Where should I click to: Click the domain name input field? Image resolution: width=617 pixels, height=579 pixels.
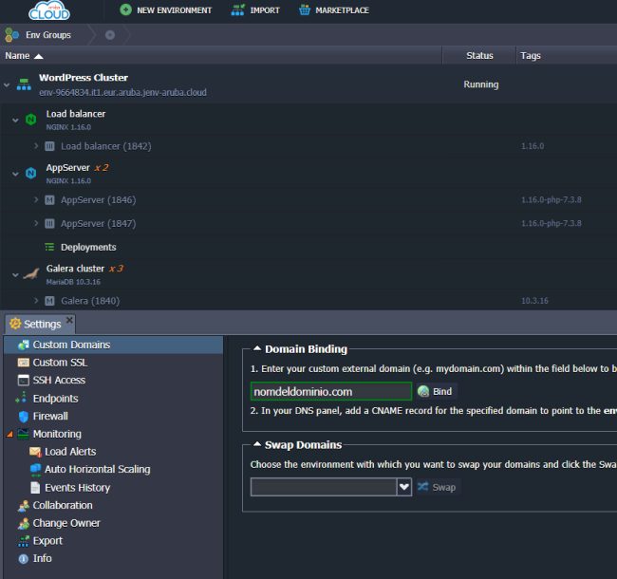(x=331, y=391)
